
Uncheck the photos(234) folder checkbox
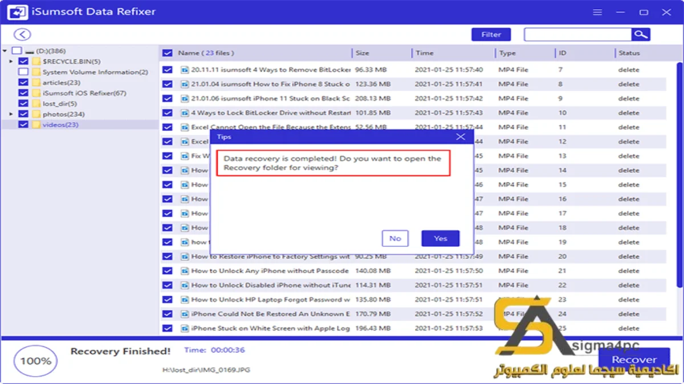[23, 114]
